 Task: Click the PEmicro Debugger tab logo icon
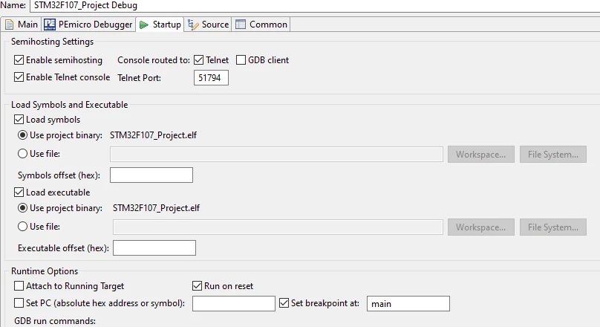(50, 25)
